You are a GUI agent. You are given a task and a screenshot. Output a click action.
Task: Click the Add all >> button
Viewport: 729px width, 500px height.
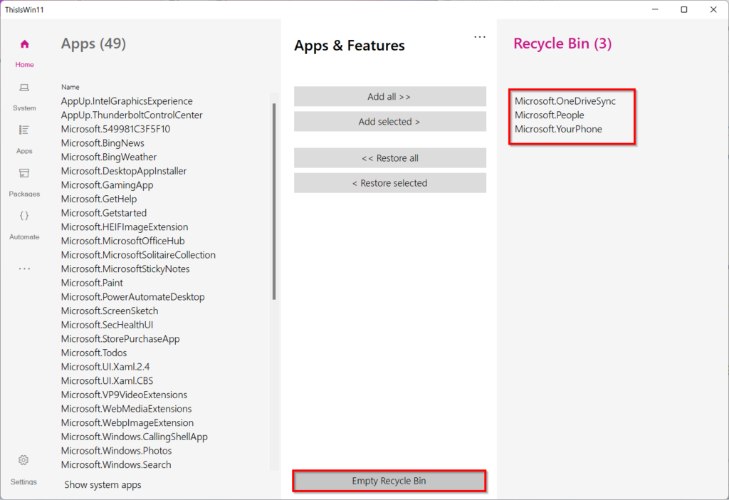point(390,96)
